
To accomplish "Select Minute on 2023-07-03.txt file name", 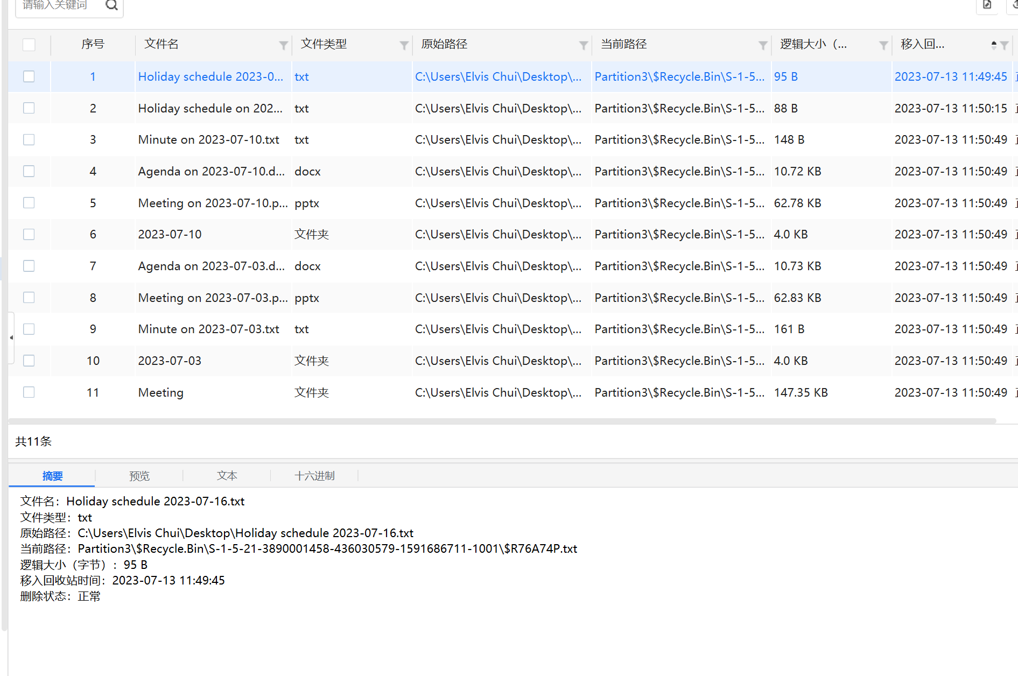I will [208, 329].
